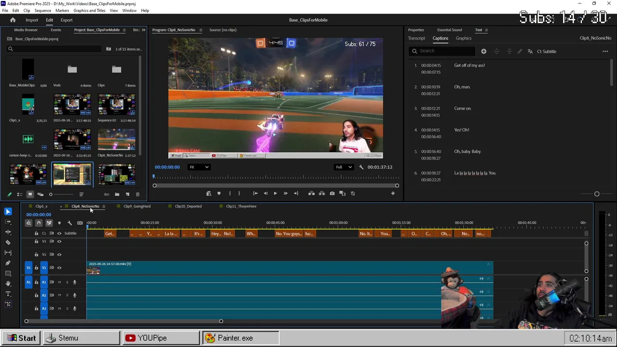Select the Rectangle tool
This screenshot has width=617, height=347.
coord(8,273)
